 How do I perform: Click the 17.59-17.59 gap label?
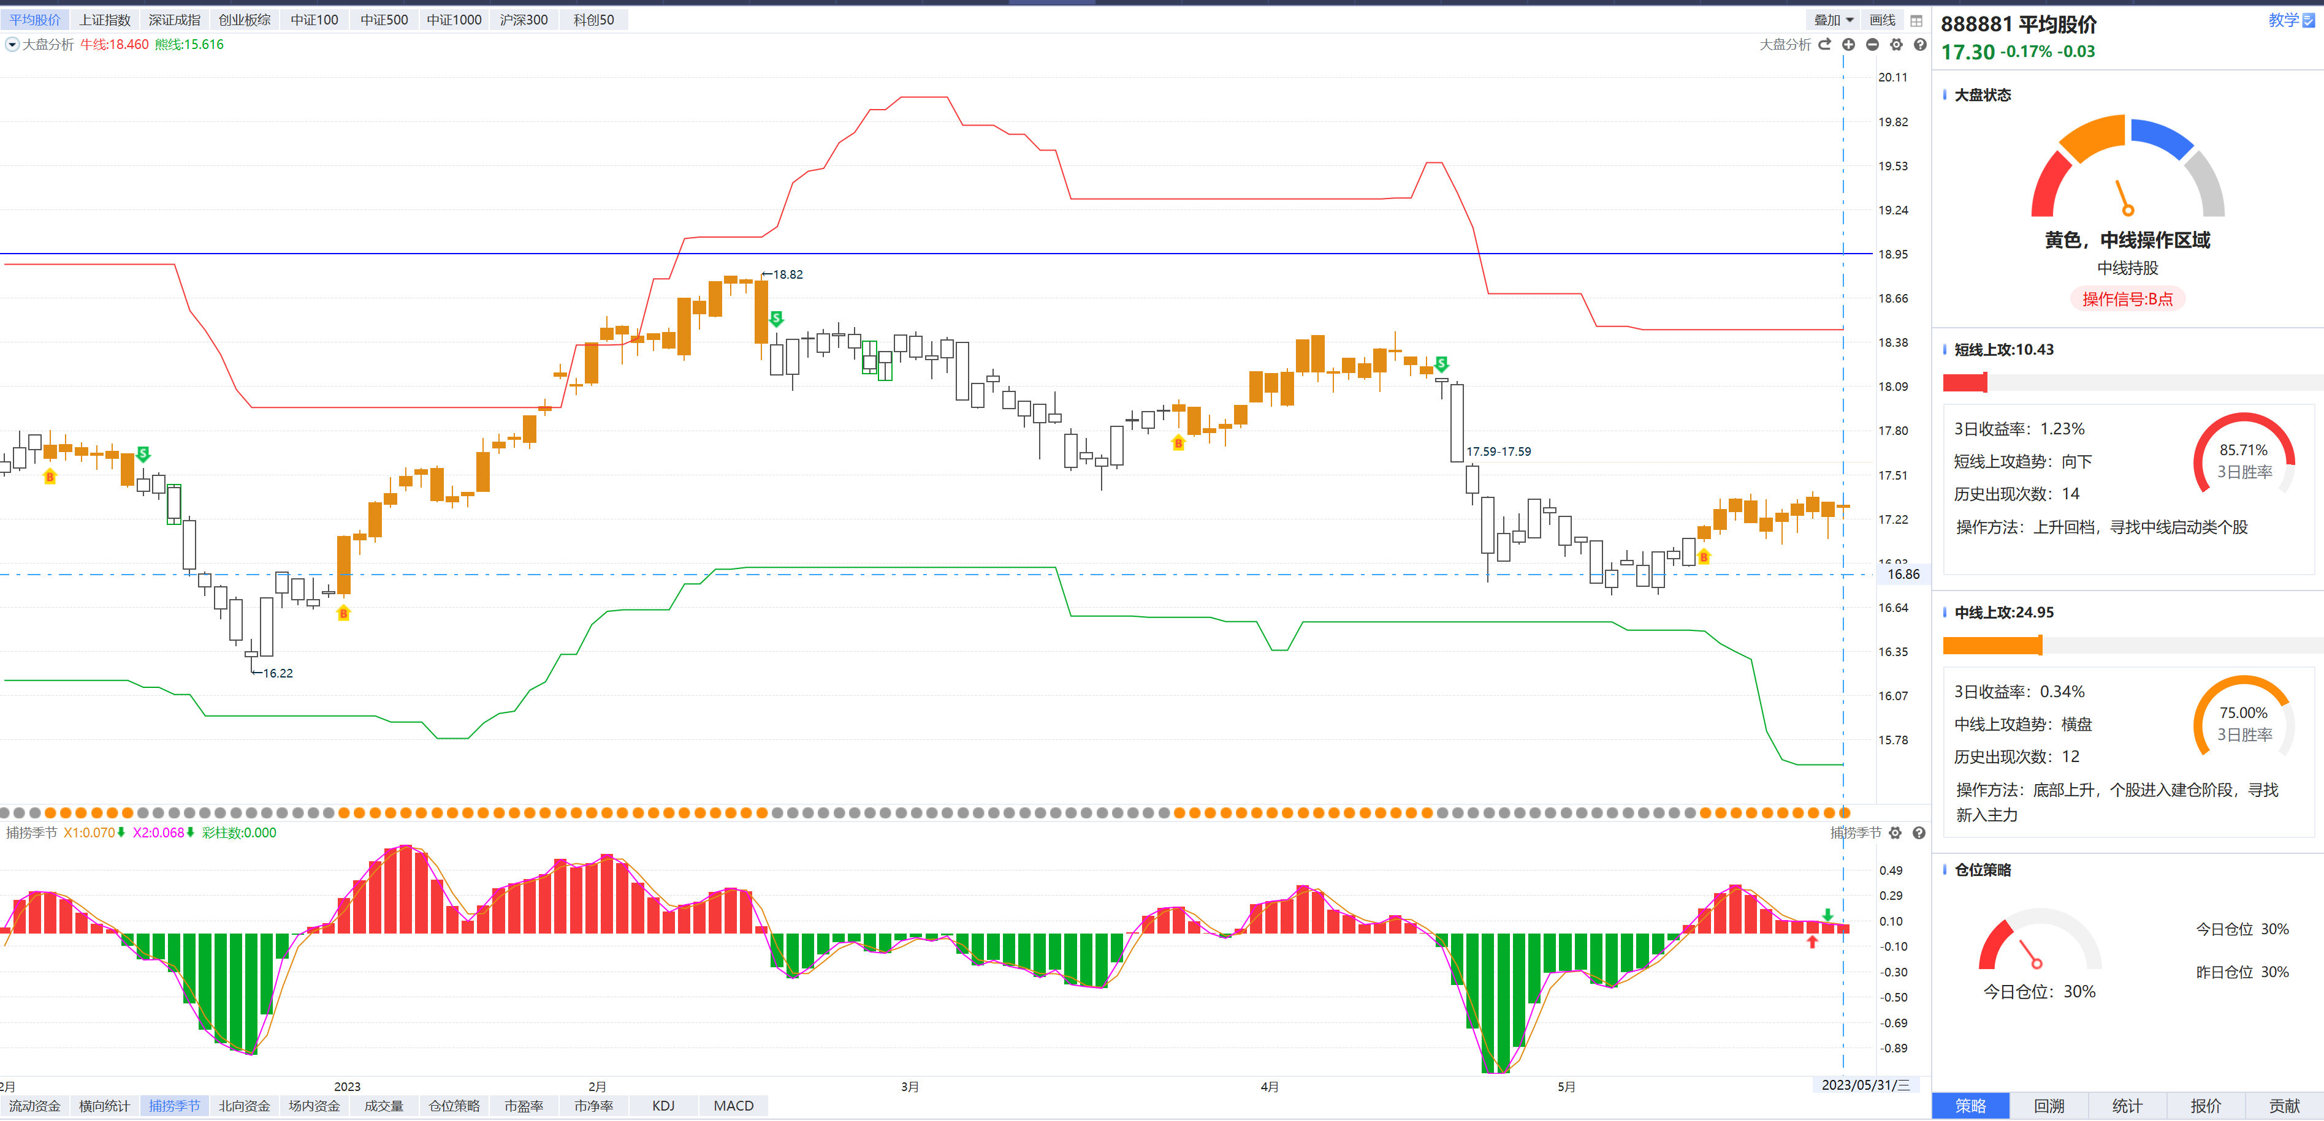(x=1498, y=452)
